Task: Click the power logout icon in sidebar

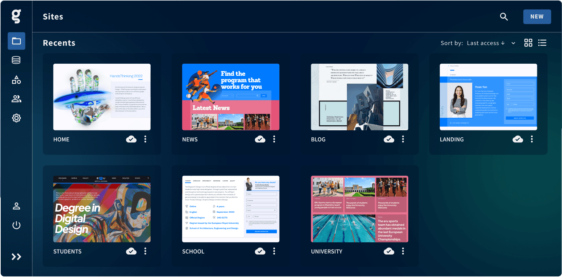Action: (x=16, y=225)
